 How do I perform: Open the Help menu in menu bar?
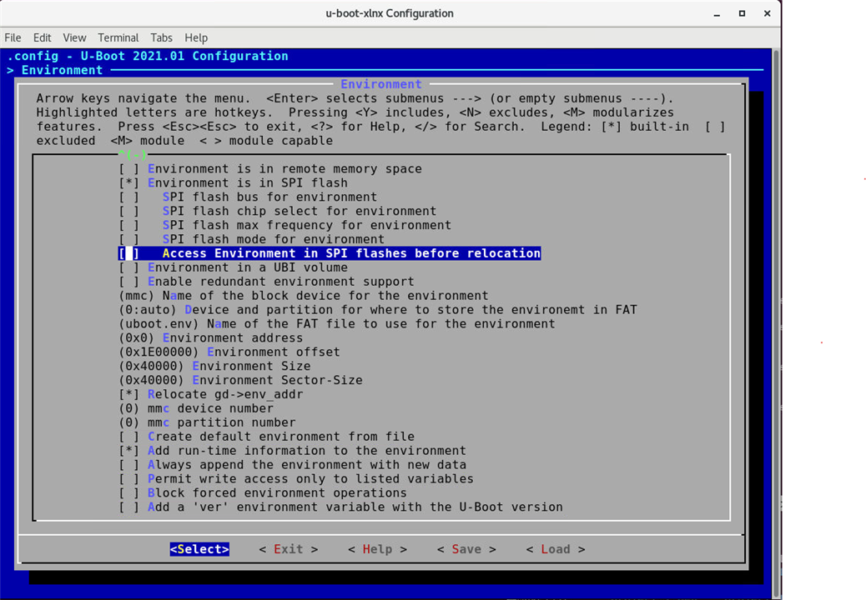(x=196, y=37)
